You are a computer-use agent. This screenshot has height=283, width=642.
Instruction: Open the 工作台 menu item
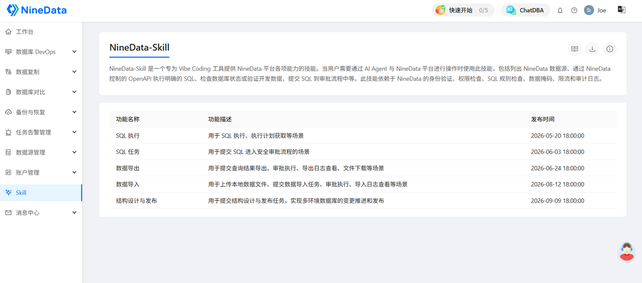coord(41,32)
